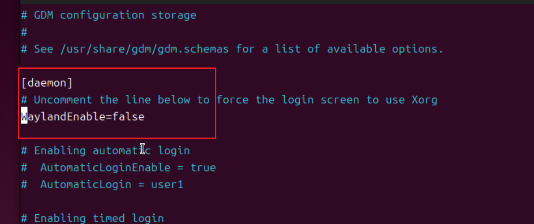The height and width of the screenshot is (224, 534).
Task: Click the [daemon] section header
Action: [47, 82]
